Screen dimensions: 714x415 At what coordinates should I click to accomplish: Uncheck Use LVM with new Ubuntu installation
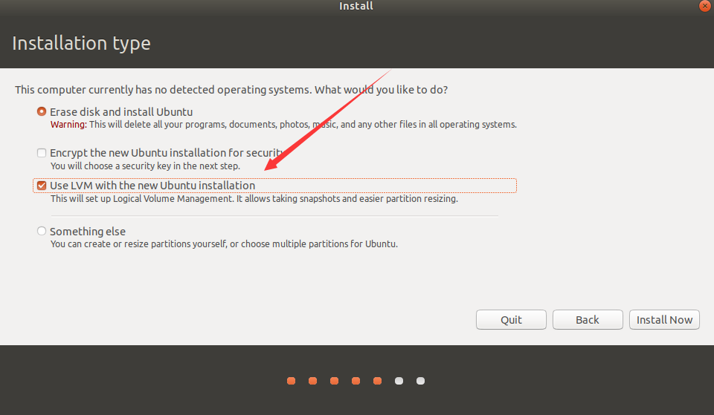(42, 186)
